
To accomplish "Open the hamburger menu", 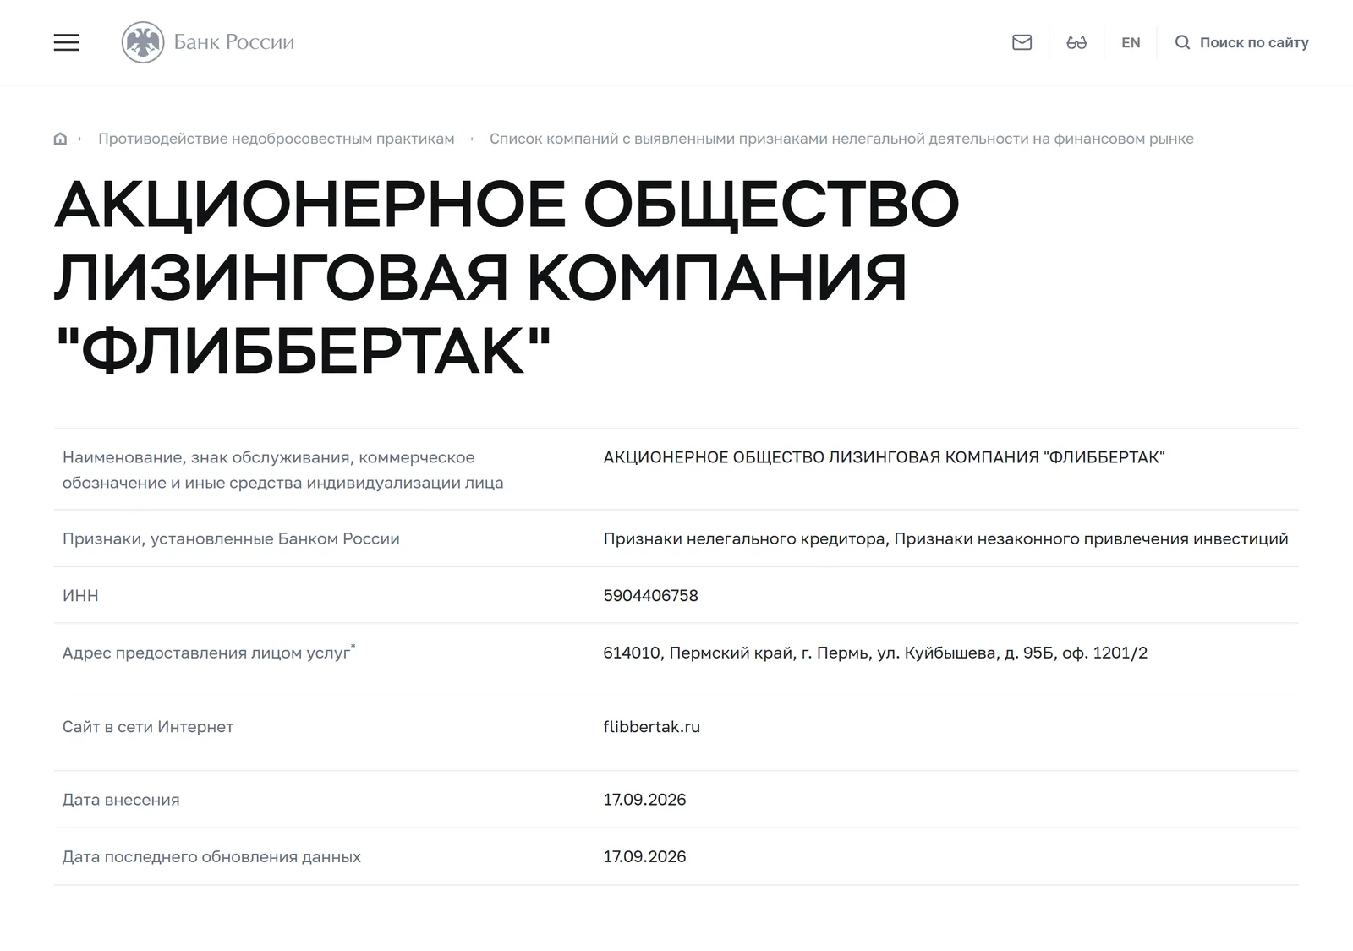I will coord(67,42).
